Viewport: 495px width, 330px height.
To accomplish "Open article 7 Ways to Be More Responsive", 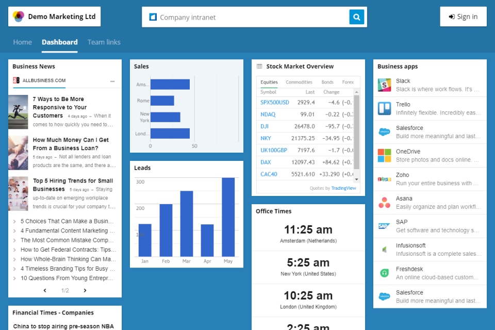I will click(60, 107).
